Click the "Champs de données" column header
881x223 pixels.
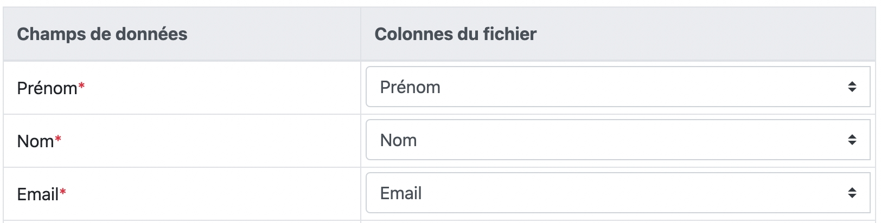point(102,34)
